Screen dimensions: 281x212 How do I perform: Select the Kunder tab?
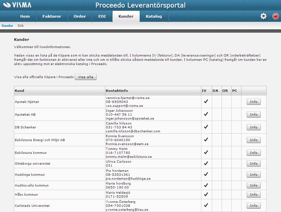pyautogui.click(x=126, y=16)
